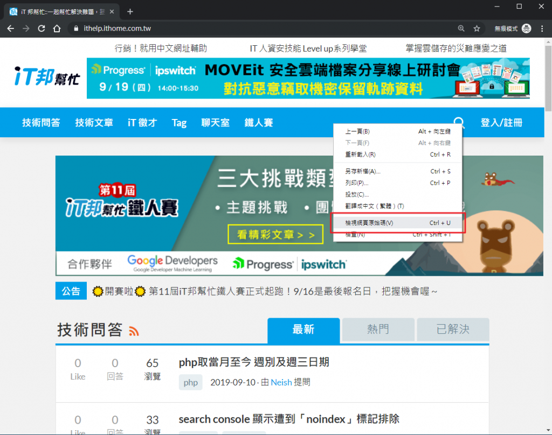Click the site search magnifier icon
The height and width of the screenshot is (435, 552).
point(459,123)
